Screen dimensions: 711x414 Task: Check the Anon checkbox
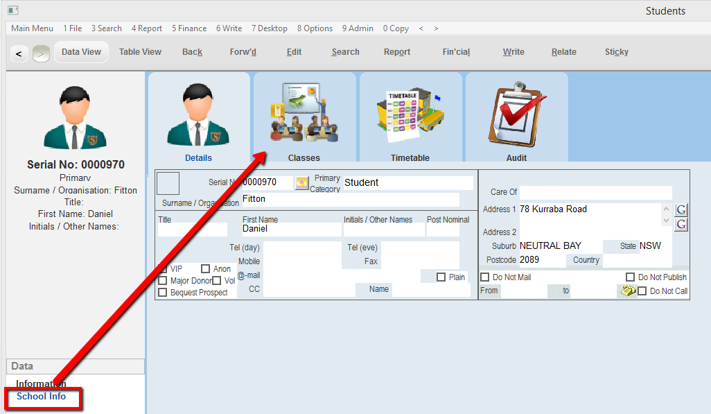tap(205, 269)
